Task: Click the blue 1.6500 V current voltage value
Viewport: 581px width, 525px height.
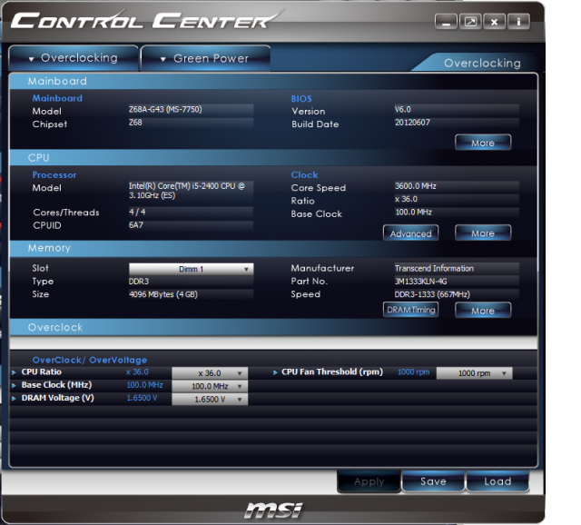Action: [x=142, y=398]
